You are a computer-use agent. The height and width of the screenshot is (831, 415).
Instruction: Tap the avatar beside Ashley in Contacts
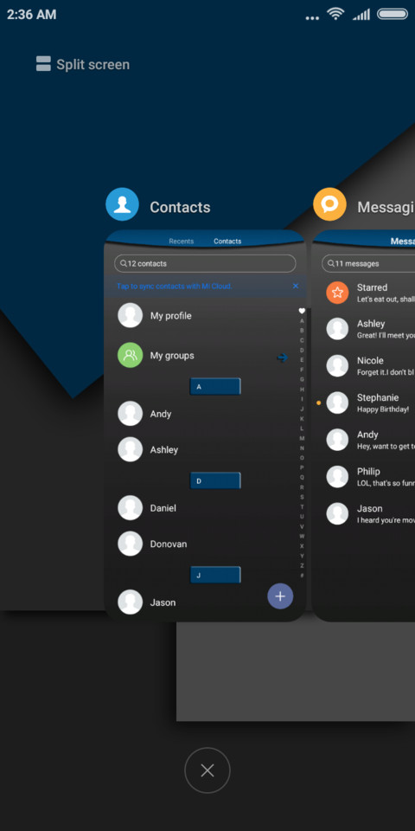point(131,449)
